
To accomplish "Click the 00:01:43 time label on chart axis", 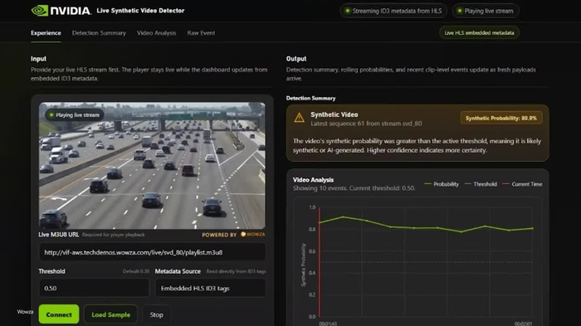I will tap(328, 324).
